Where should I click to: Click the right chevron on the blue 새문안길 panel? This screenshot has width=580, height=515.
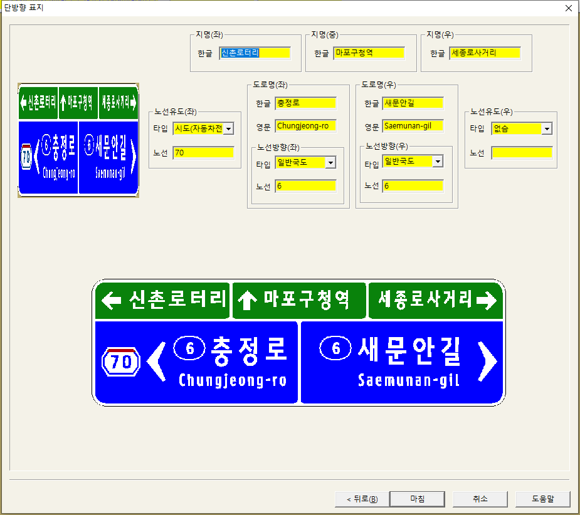pos(487,362)
